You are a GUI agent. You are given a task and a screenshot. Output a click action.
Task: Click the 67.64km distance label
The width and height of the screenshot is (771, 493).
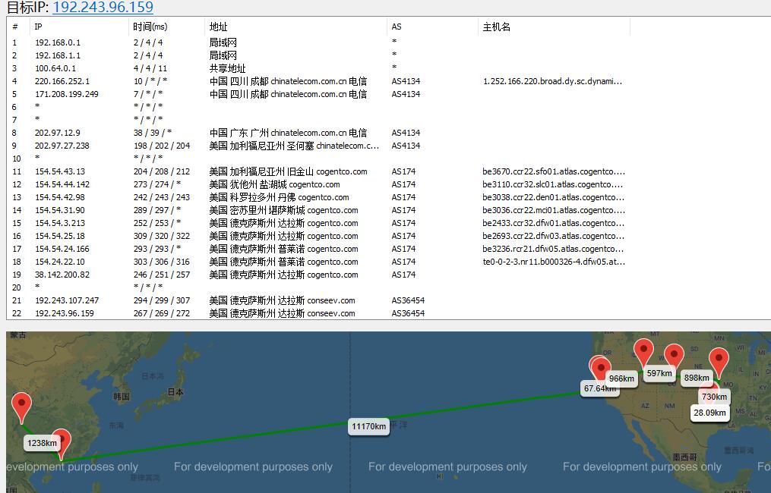599,388
